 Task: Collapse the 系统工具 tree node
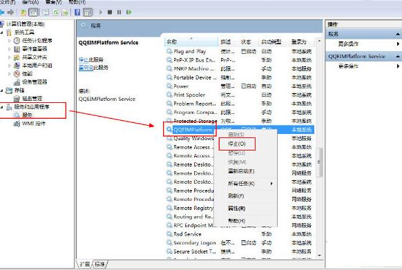coord(2,32)
